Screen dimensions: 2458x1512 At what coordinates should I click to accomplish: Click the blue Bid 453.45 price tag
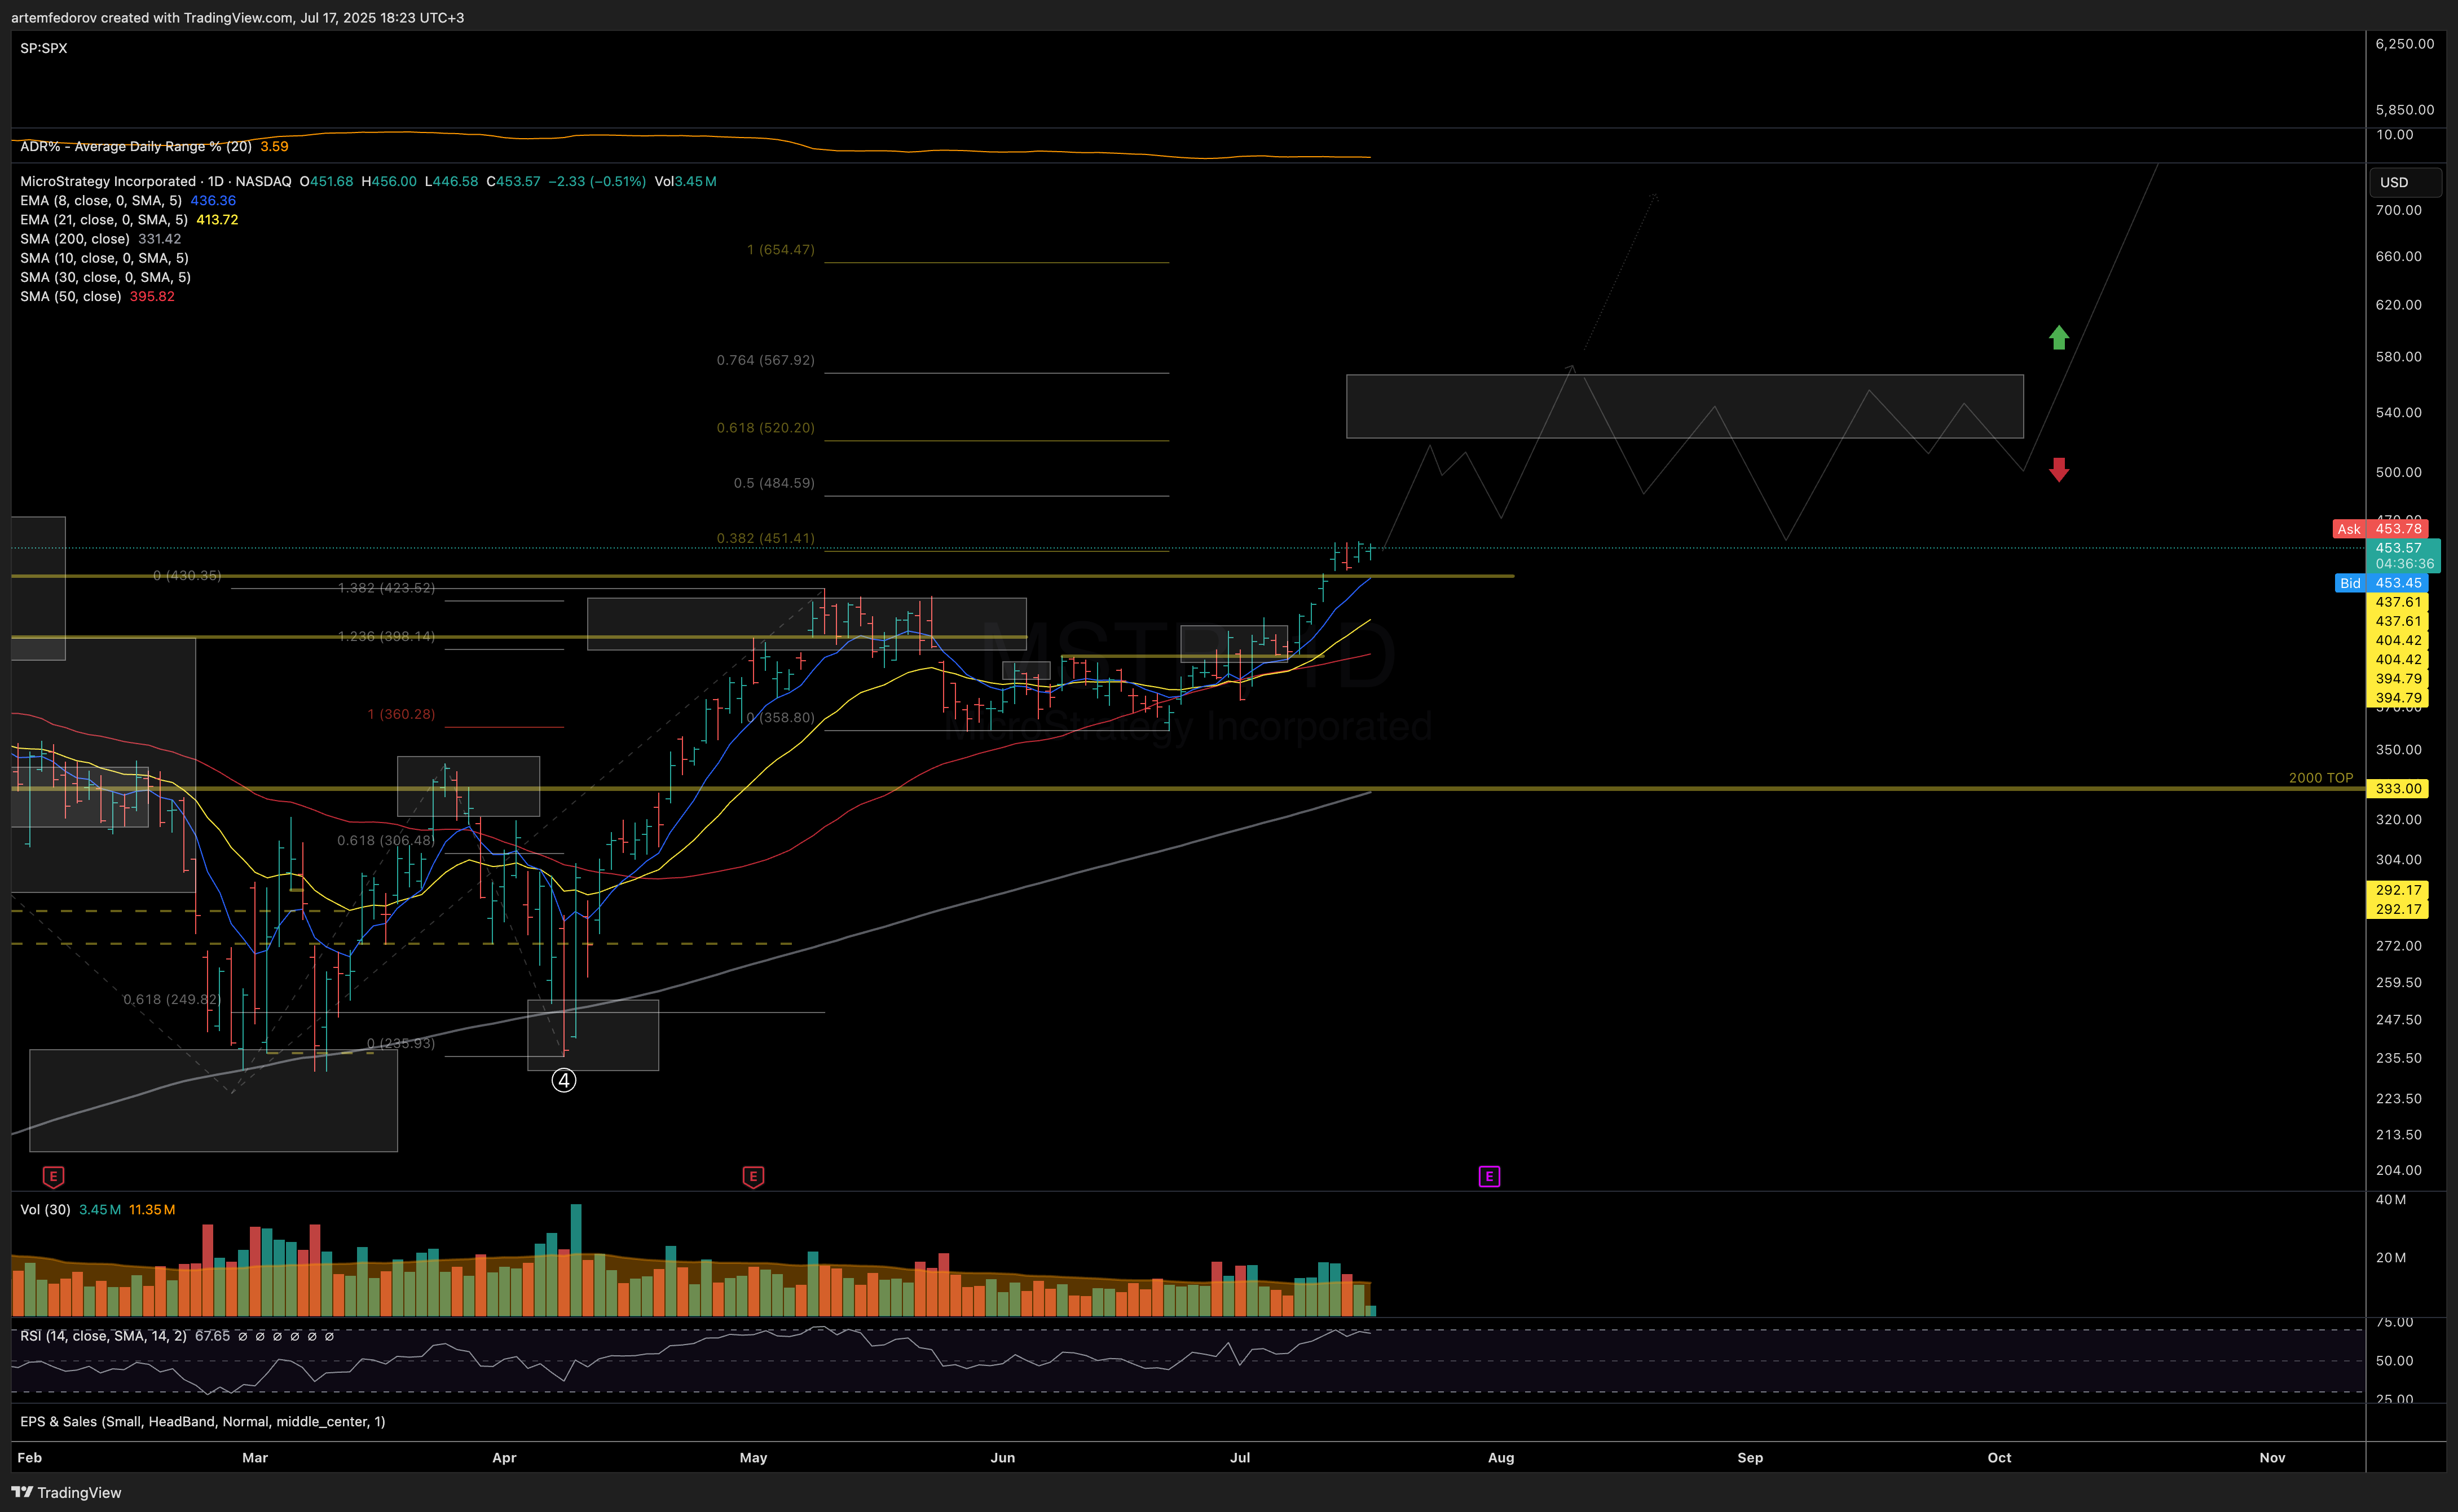[2381, 582]
